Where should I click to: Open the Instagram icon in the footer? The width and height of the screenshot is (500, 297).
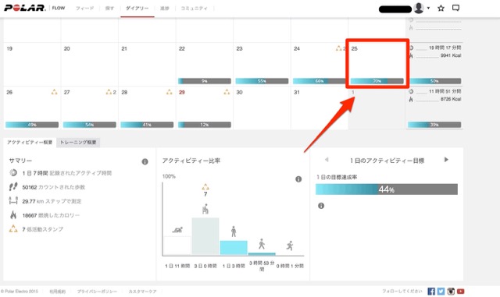tap(451, 292)
